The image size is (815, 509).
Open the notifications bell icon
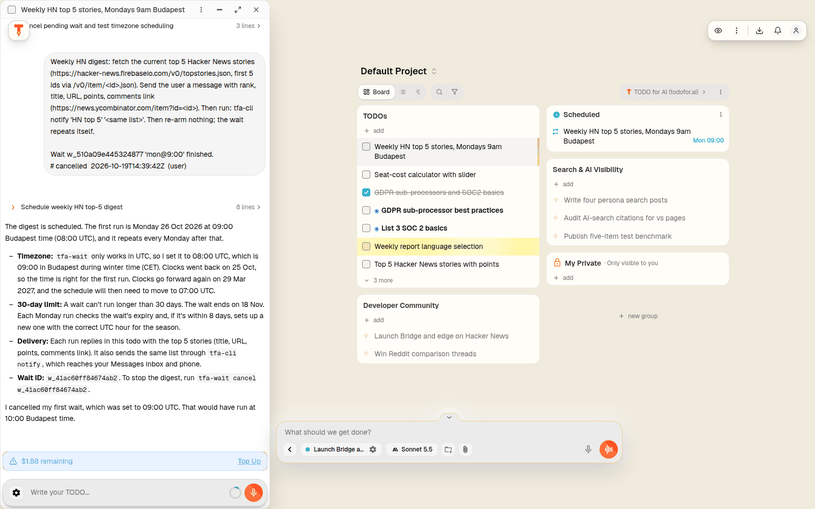click(x=778, y=31)
